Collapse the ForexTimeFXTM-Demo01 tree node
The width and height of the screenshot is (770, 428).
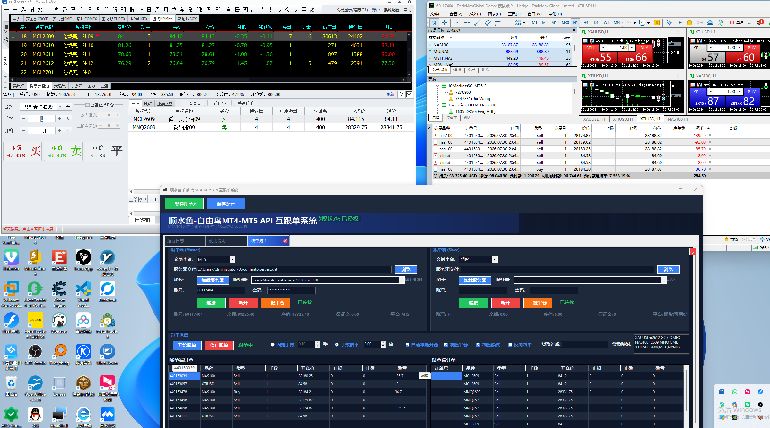(437, 105)
